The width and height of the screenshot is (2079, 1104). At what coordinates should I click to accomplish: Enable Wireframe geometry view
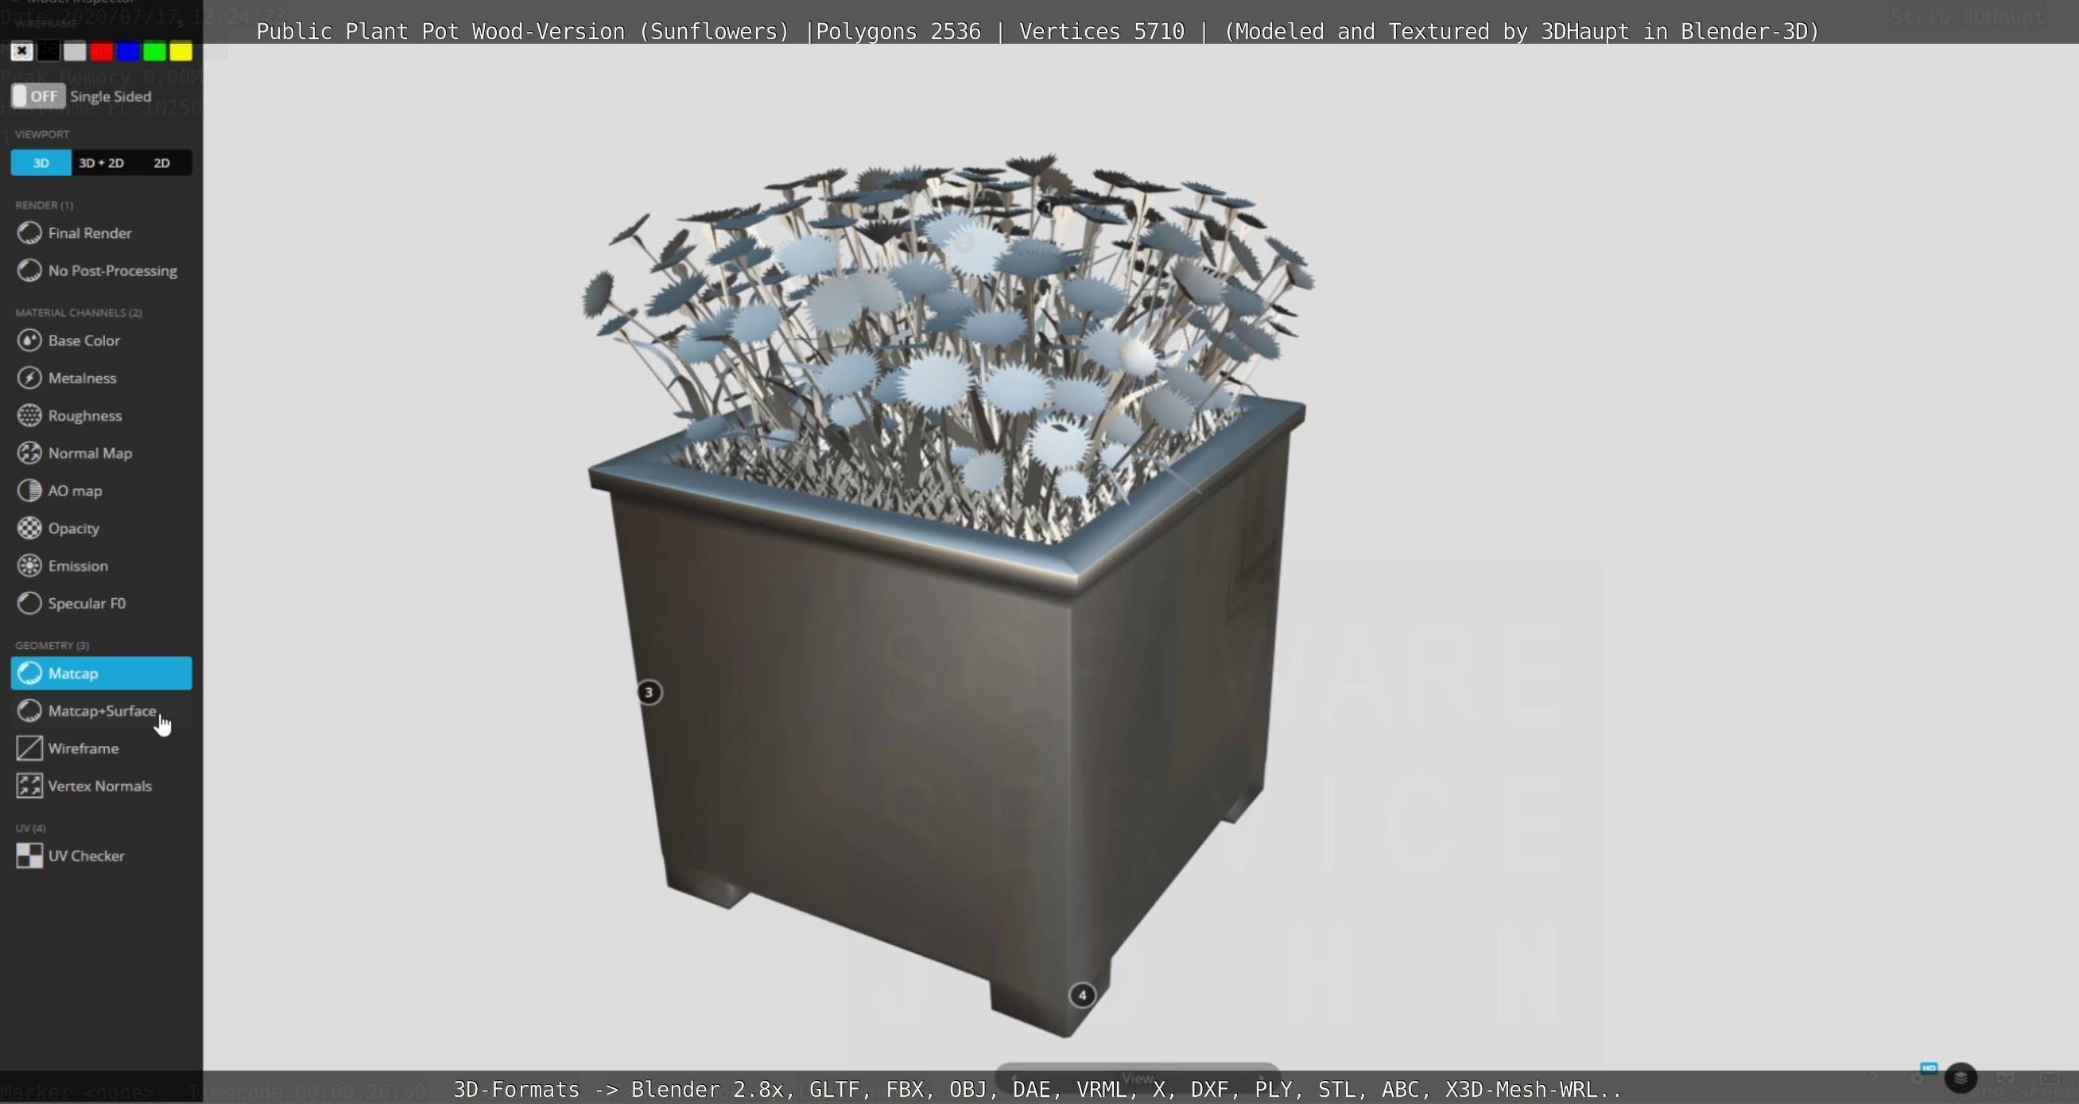tap(101, 748)
